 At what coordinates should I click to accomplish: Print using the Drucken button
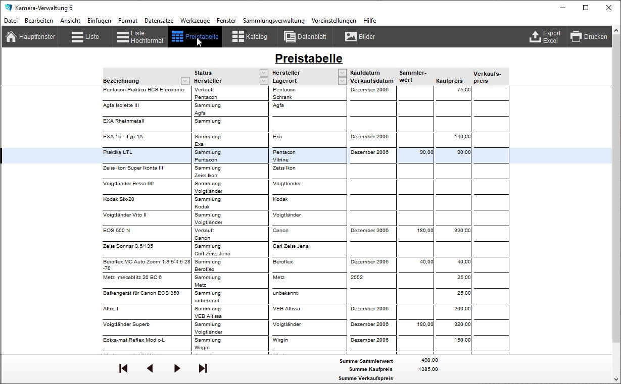click(x=589, y=37)
